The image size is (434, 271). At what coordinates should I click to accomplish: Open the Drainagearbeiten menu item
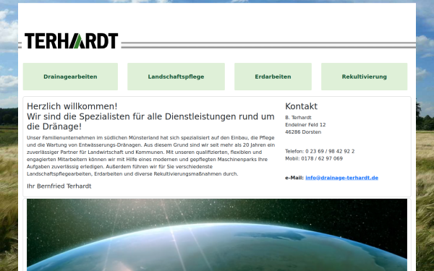[70, 77]
